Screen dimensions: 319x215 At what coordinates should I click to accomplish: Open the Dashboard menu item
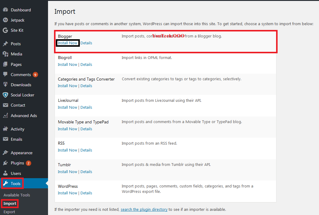pos(21,10)
